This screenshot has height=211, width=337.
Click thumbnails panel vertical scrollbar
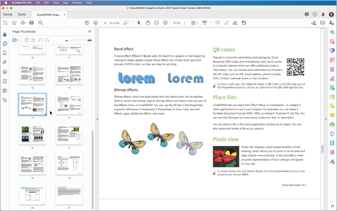click(93, 169)
